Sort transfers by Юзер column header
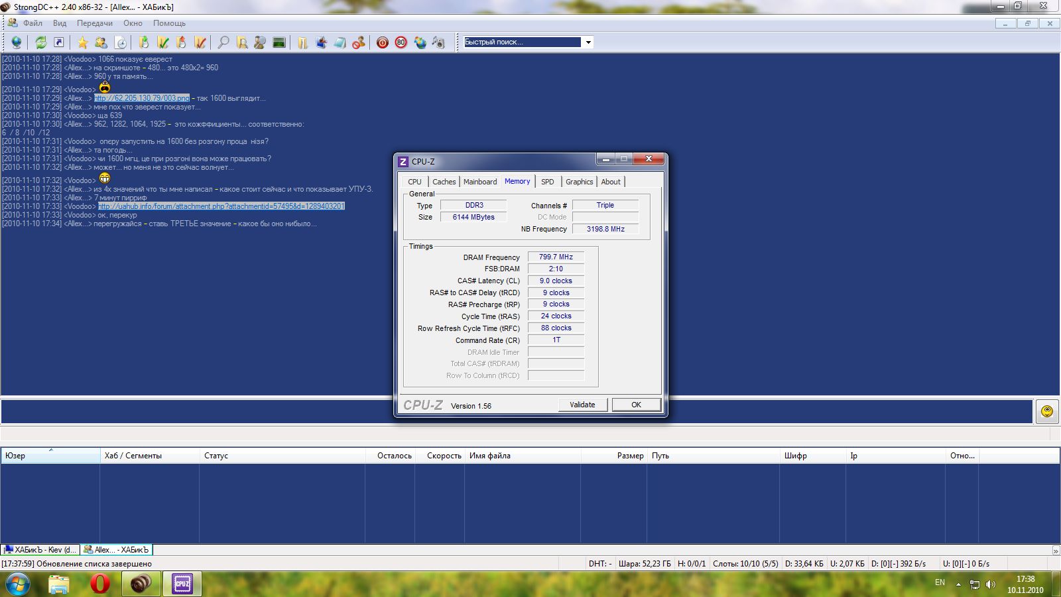This screenshot has width=1061, height=597. pos(50,456)
